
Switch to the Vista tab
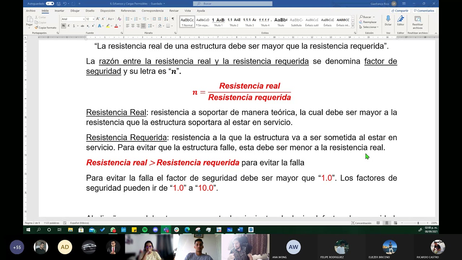coord(188,11)
